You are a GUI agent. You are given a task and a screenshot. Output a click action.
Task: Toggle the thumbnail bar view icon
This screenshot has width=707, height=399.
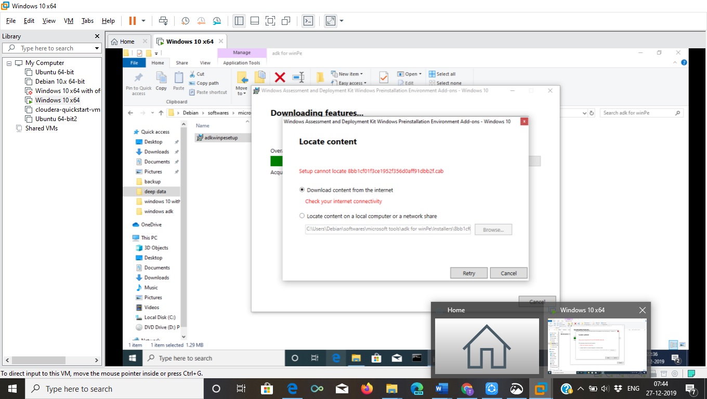pyautogui.click(x=255, y=21)
